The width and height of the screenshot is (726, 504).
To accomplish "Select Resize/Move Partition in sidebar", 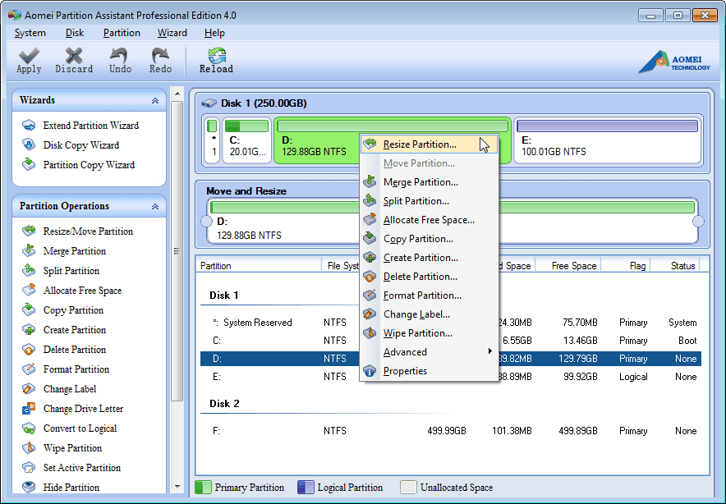I will click(x=73, y=231).
